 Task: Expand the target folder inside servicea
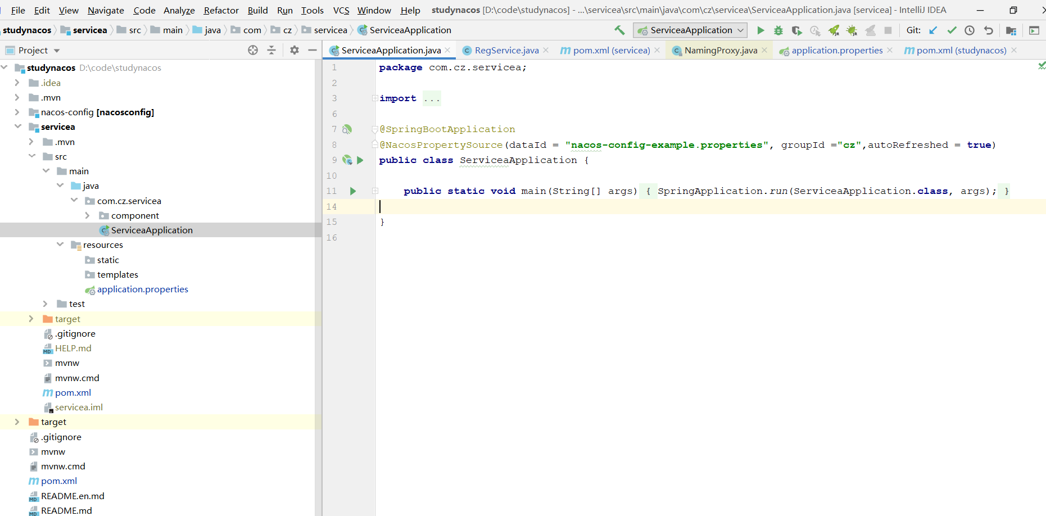[31, 319]
